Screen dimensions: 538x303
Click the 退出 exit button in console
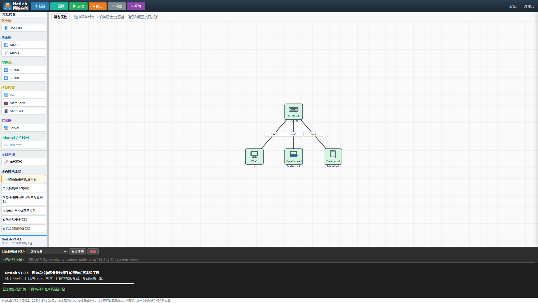(93, 251)
